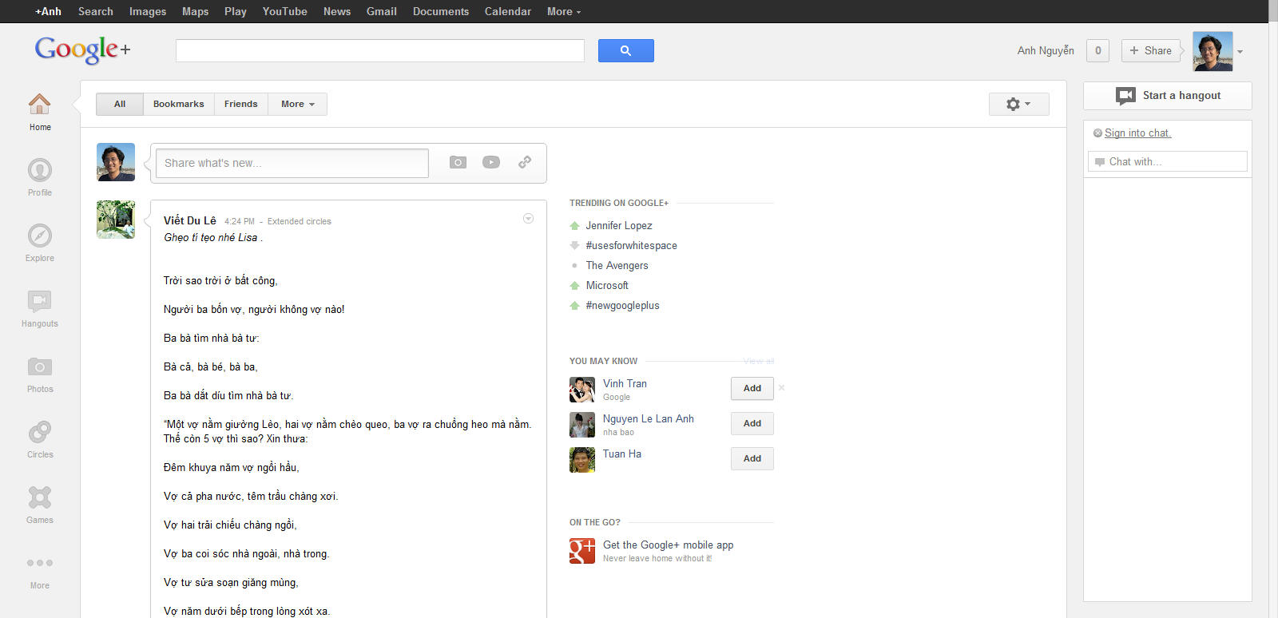Open Maps in the top bar

point(196,11)
